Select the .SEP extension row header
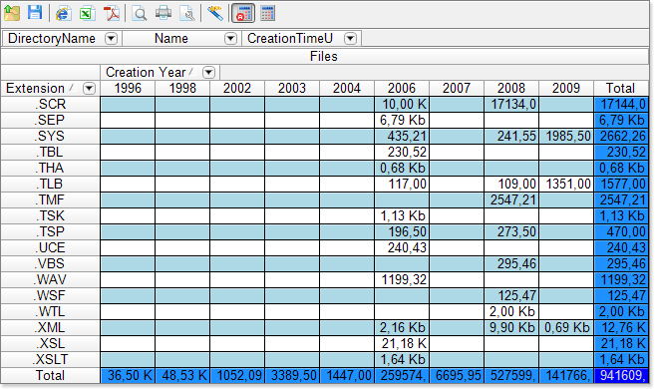The width and height of the screenshot is (655, 389). 50,120
